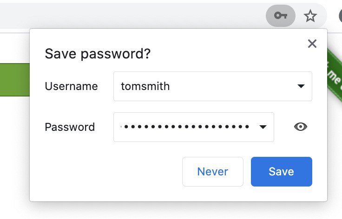342x219 pixels.
Task: Click the tomsmith username field text
Action: point(145,86)
